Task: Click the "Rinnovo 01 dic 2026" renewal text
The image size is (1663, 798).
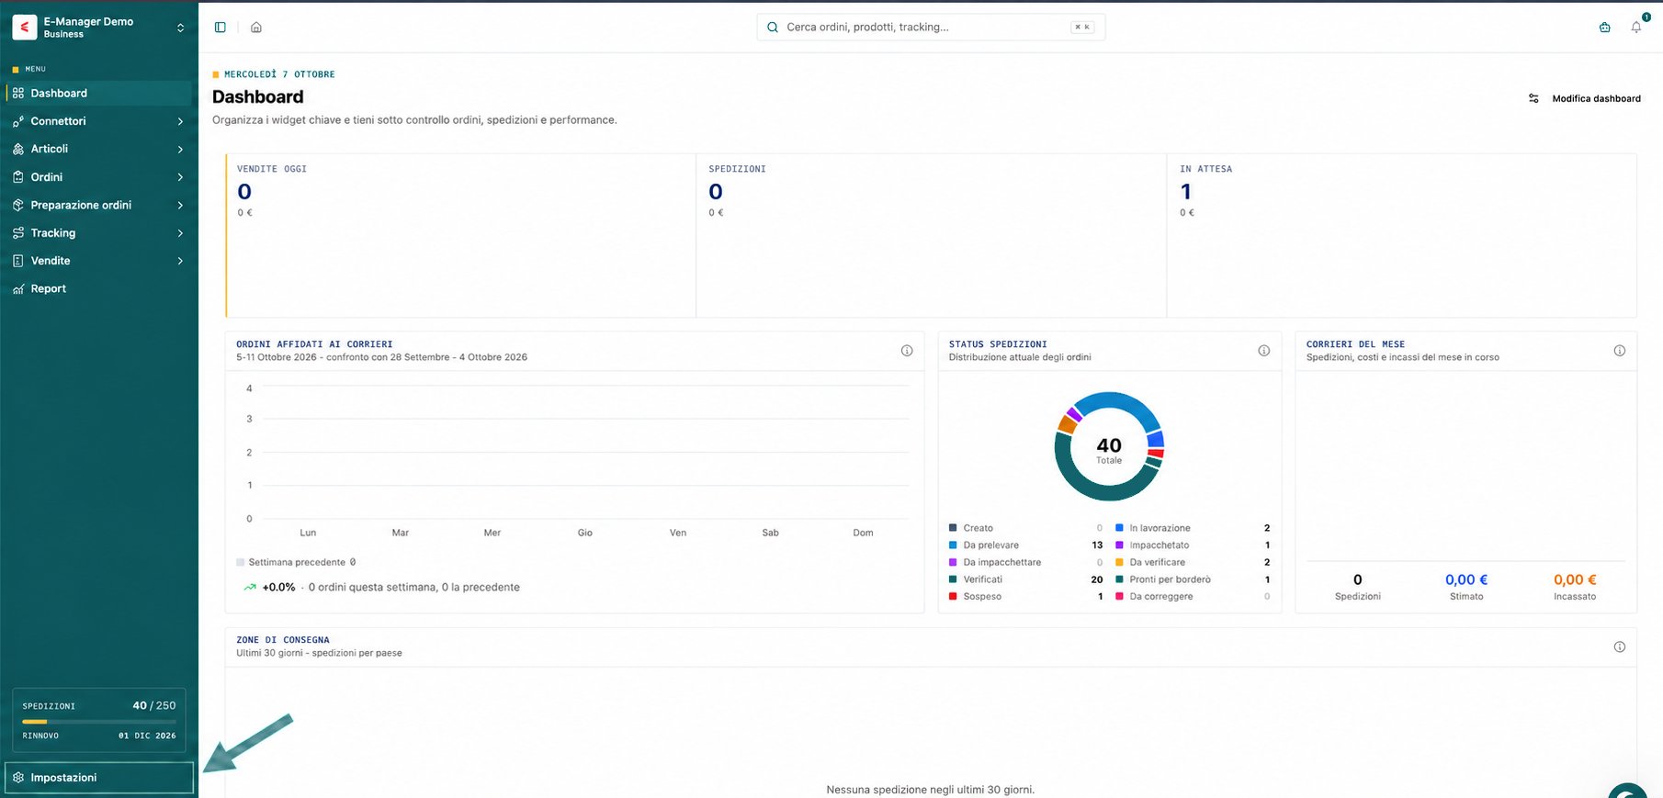Action: [x=99, y=736]
